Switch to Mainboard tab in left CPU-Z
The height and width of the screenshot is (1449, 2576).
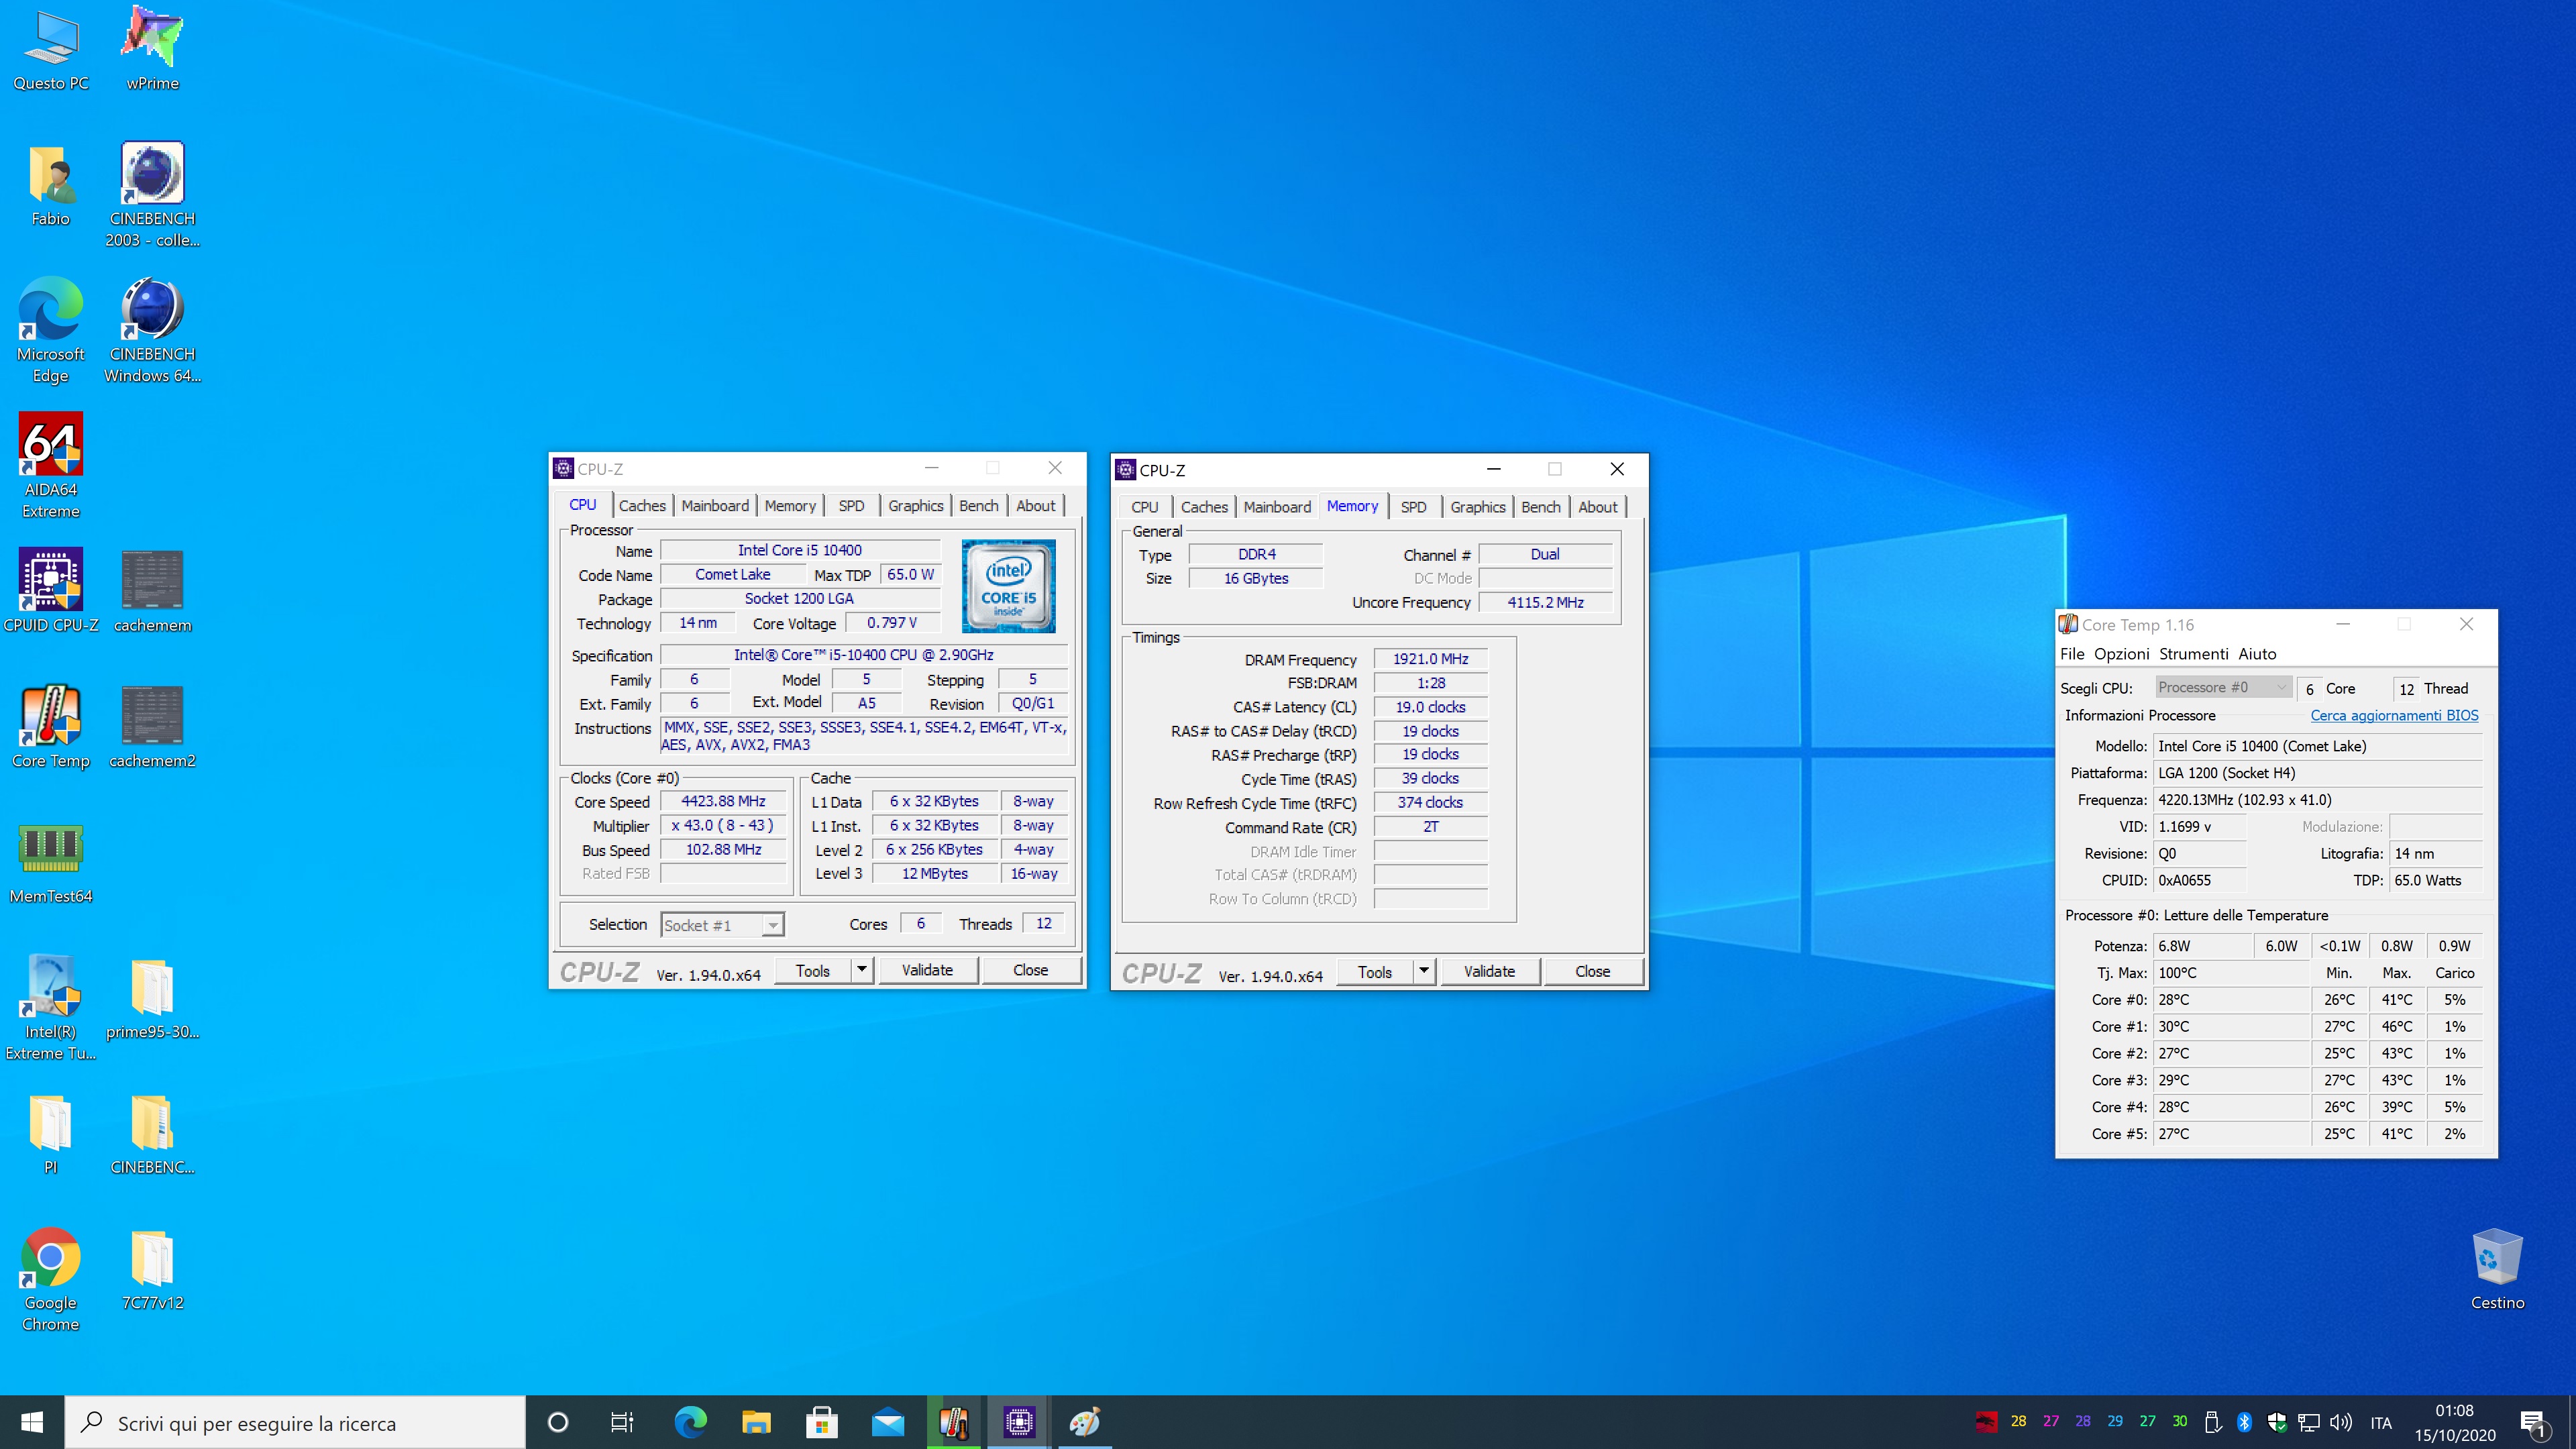click(715, 506)
